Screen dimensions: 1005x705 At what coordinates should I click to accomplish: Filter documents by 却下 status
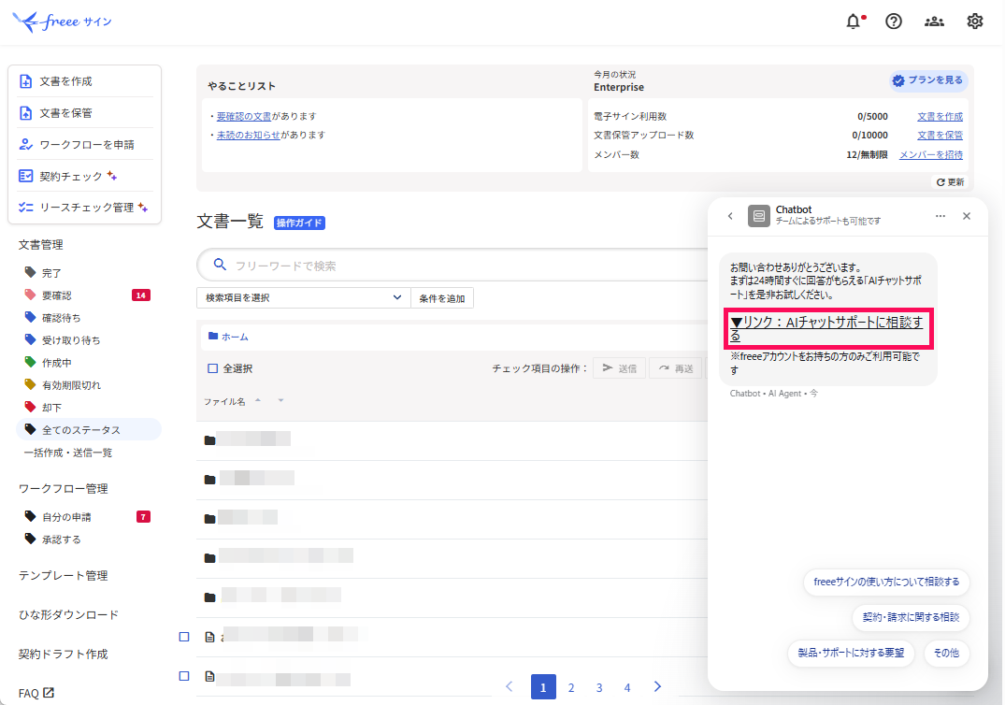tap(51, 408)
